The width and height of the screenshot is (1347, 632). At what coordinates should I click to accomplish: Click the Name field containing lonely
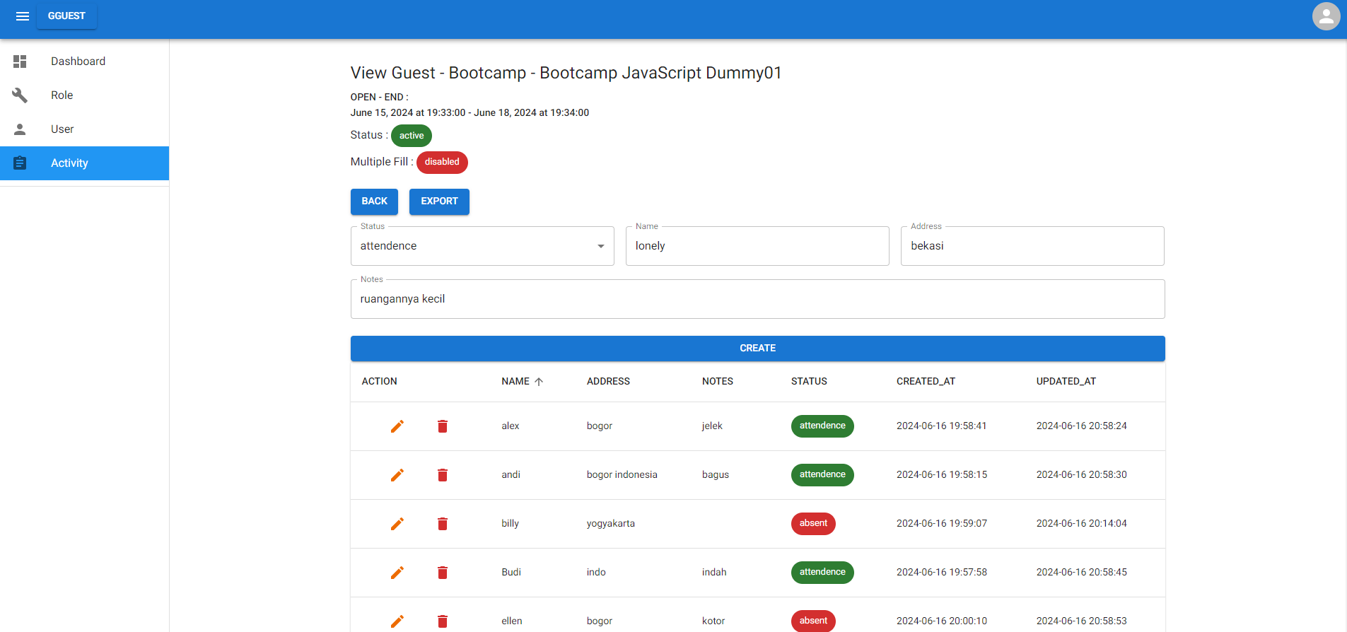(x=757, y=246)
